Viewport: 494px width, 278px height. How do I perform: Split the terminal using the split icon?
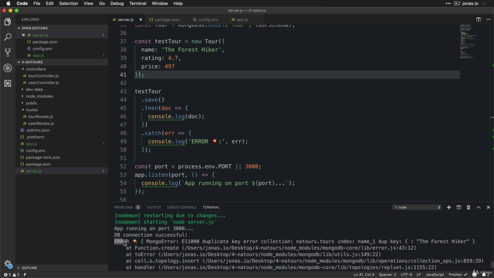[x=458, y=207]
